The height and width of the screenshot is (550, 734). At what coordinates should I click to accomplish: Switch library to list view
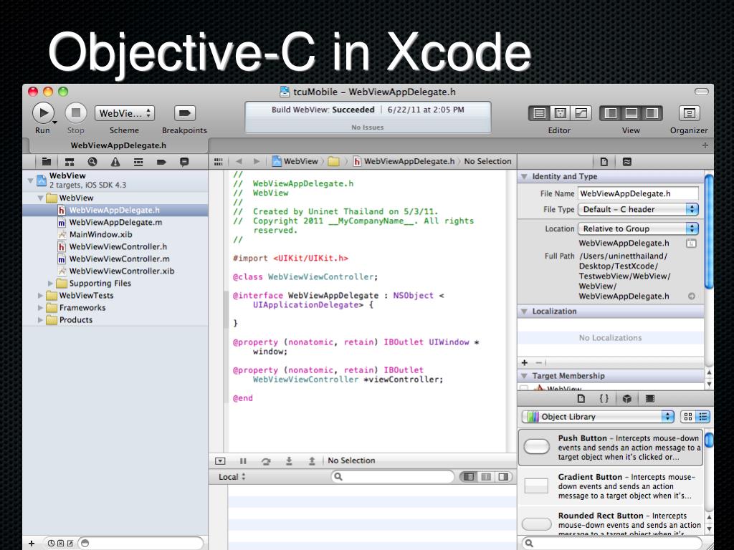[702, 417]
